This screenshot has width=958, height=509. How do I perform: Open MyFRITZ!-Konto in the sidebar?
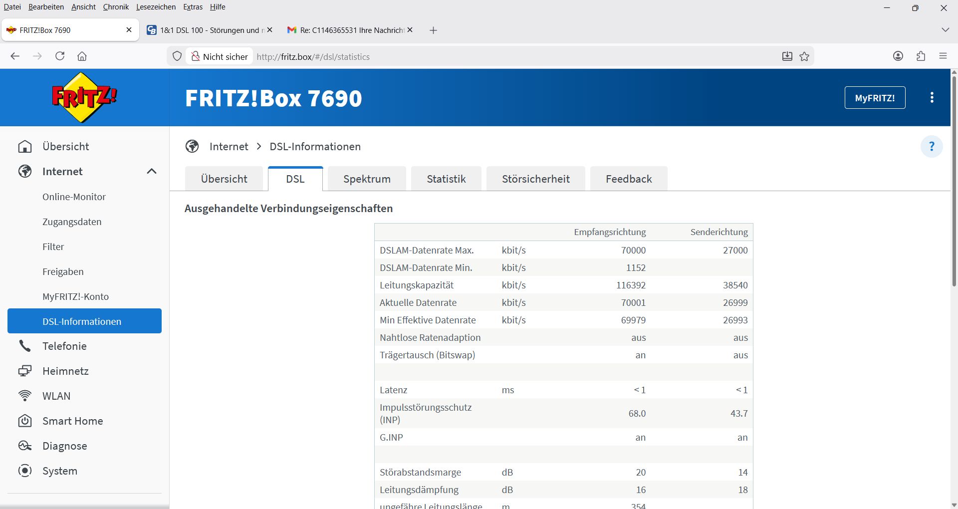tap(75, 296)
